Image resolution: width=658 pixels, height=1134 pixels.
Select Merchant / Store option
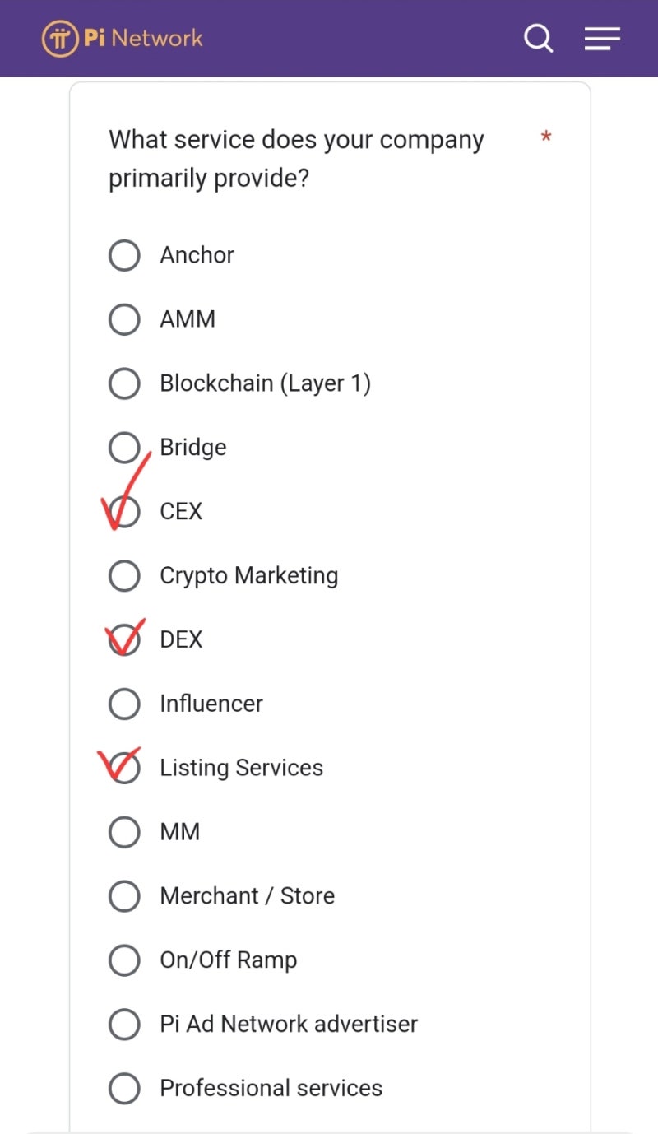[124, 897]
